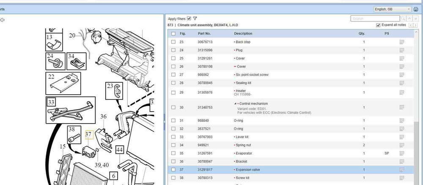Viewport: 423px width, 185px height.
Task: Click callout 37 in the diagram
Action: click(x=88, y=134)
